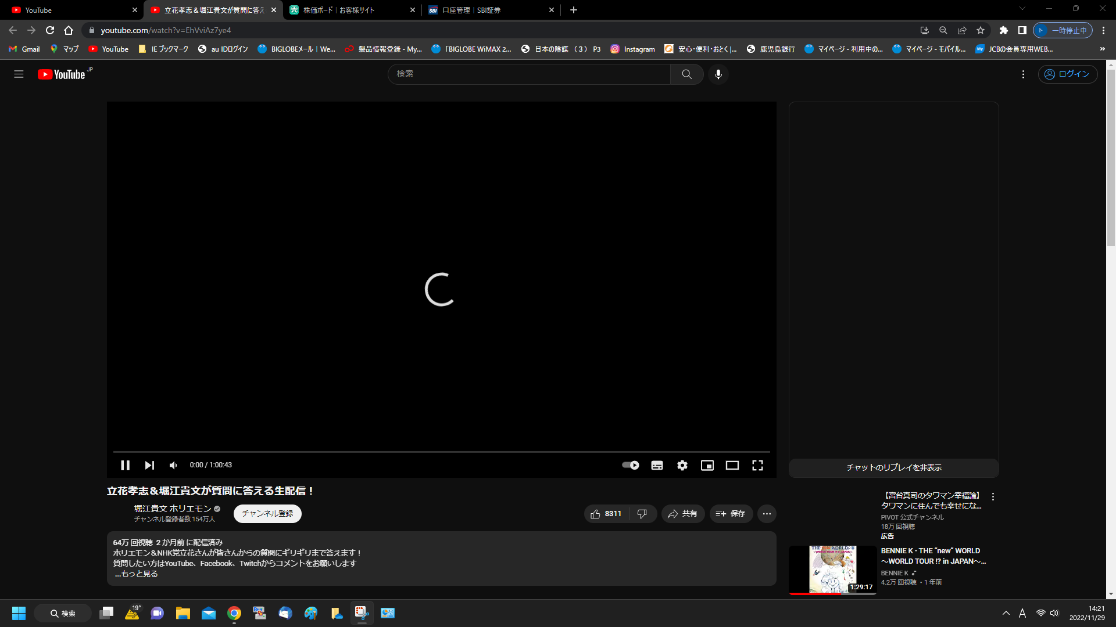Enable miniplayer mode
This screenshot has height=627, width=1116.
pyautogui.click(x=707, y=465)
